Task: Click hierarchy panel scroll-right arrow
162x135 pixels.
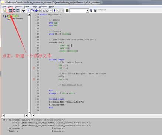Action: click(26, 116)
